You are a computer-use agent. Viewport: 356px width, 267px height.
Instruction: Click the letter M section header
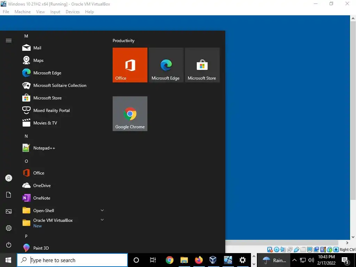[x=26, y=36]
